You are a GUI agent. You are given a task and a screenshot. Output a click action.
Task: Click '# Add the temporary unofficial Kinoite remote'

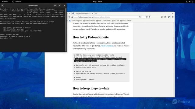point(94,55)
